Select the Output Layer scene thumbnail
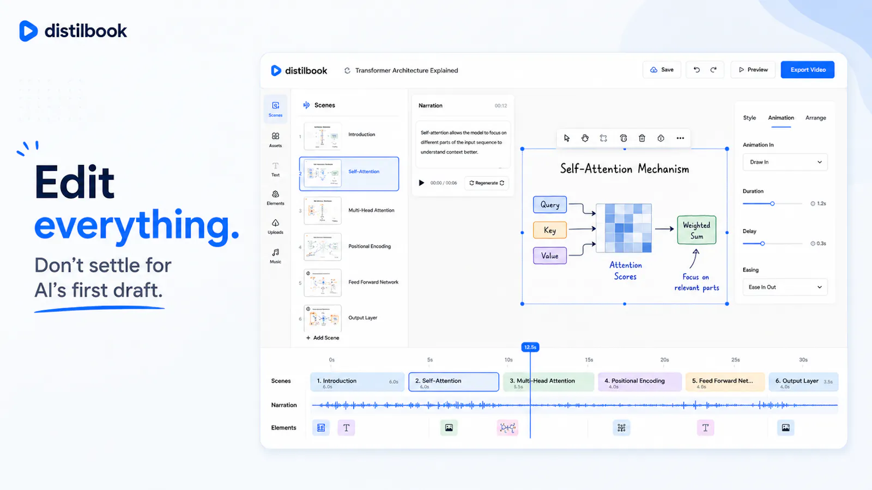872x490 pixels. point(323,318)
